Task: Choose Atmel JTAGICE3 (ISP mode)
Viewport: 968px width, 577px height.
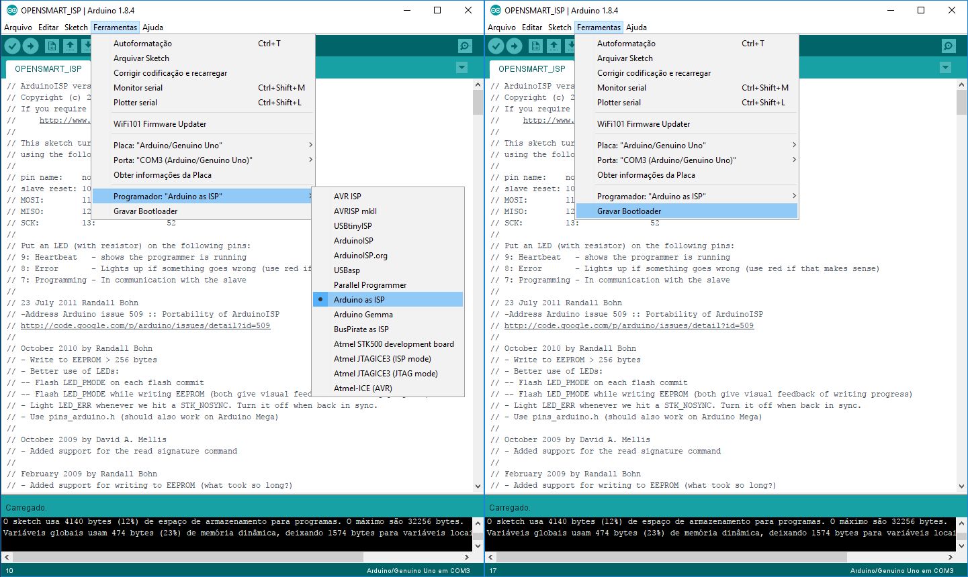Action: 388,358
